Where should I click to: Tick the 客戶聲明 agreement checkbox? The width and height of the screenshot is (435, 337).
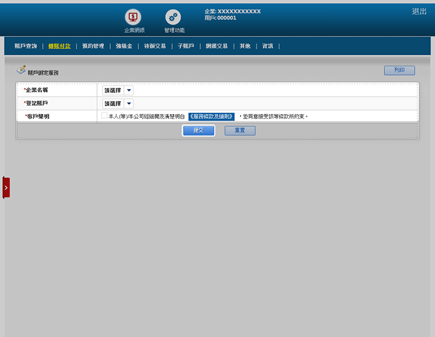pos(105,116)
